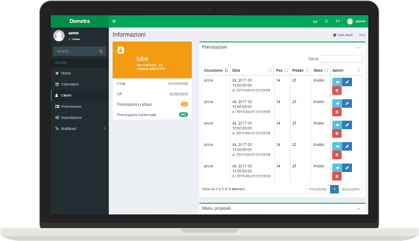Image resolution: width=419 pixels, height=241 pixels.
Task: Click the Cerca search input field
Action: click(341, 59)
